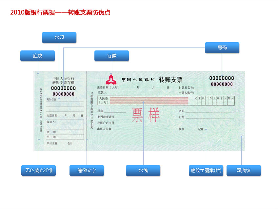Click the 人民币（大写） label
278x209 pixels.
pos(103,101)
